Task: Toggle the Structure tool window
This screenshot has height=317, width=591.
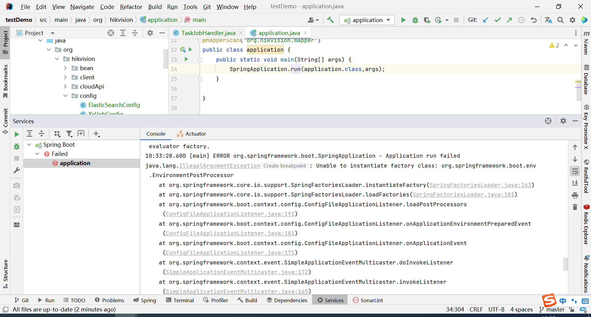Action: tap(5, 274)
